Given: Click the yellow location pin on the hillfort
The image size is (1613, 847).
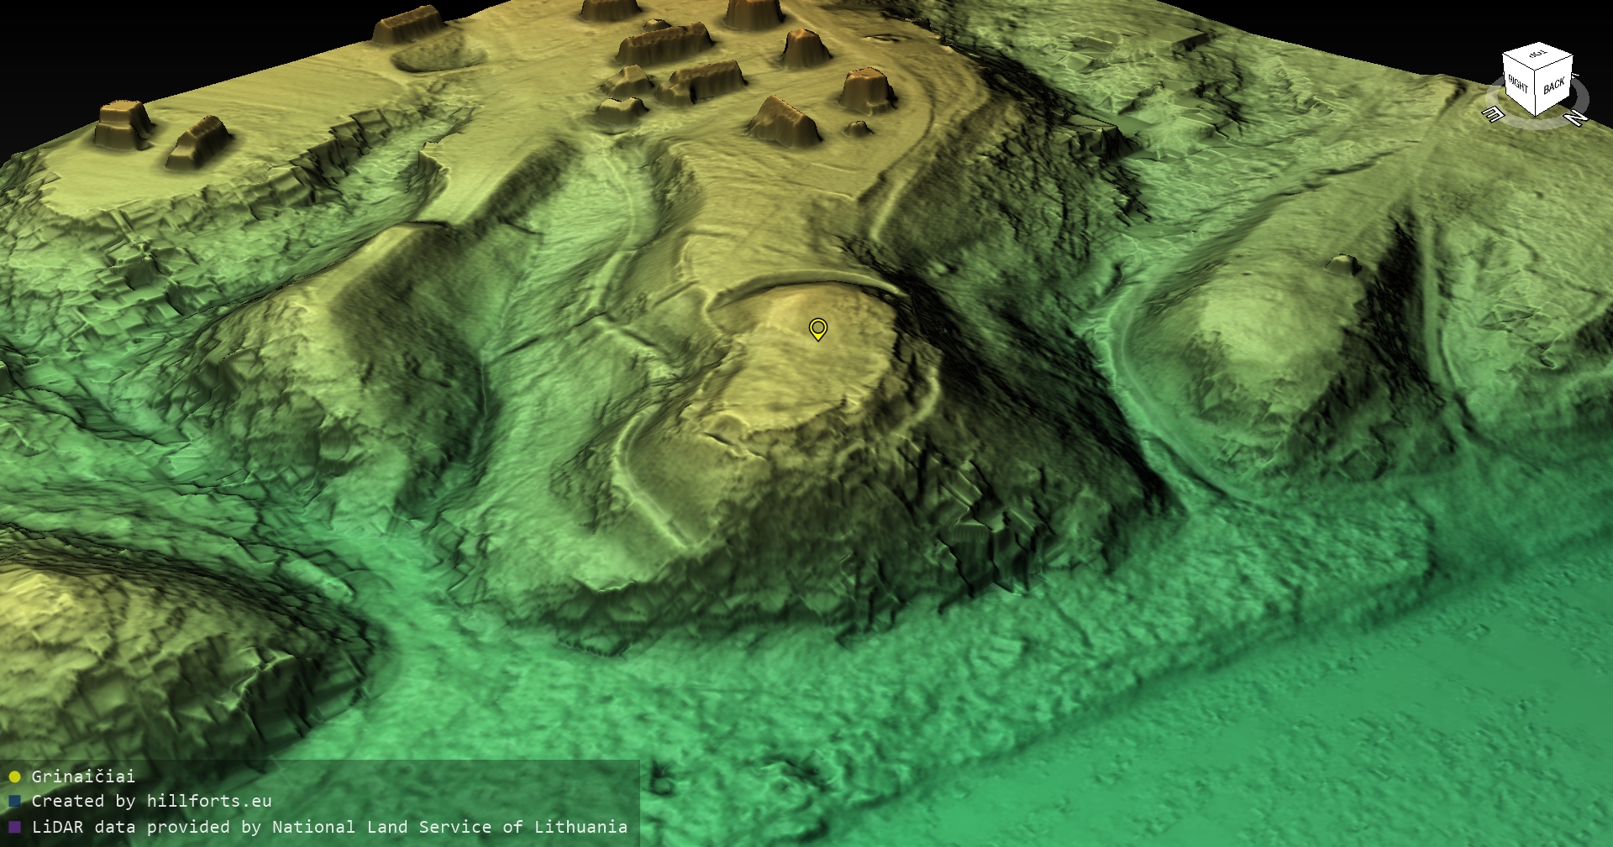Looking at the screenshot, I should [817, 328].
